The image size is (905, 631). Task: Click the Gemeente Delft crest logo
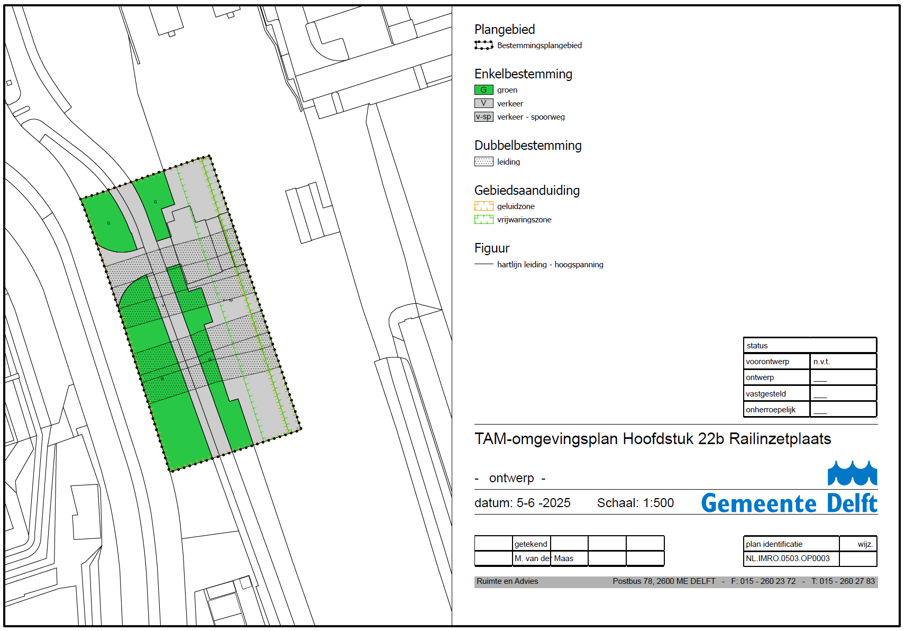852,473
